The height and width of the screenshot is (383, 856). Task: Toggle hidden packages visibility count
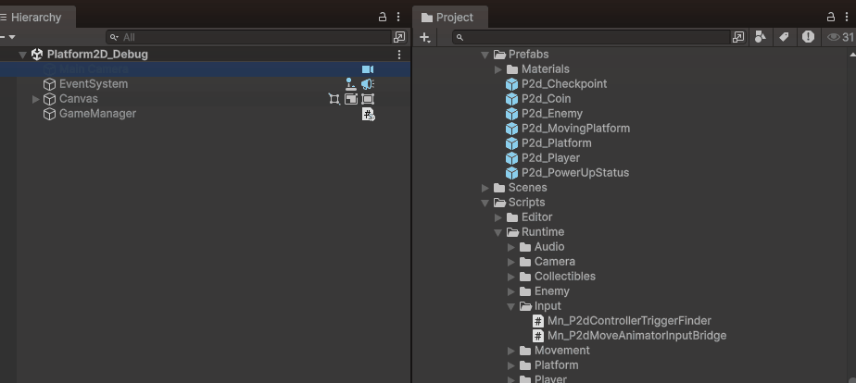click(x=841, y=37)
